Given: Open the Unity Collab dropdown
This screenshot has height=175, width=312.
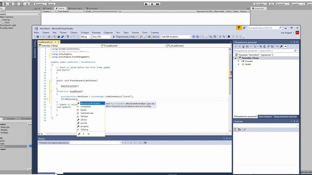Looking at the screenshot, I should (x=260, y=4).
